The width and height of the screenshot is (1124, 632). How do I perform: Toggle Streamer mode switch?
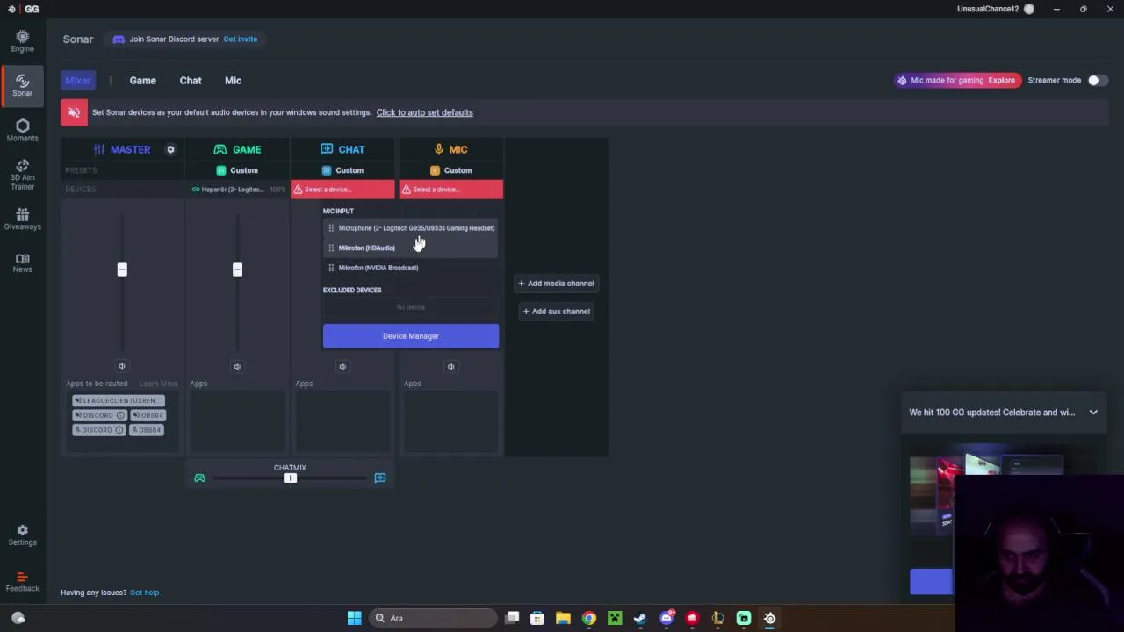point(1097,80)
